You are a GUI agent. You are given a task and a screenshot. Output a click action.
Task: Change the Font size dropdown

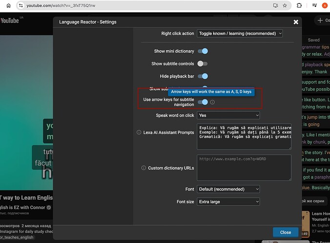[x=228, y=202]
